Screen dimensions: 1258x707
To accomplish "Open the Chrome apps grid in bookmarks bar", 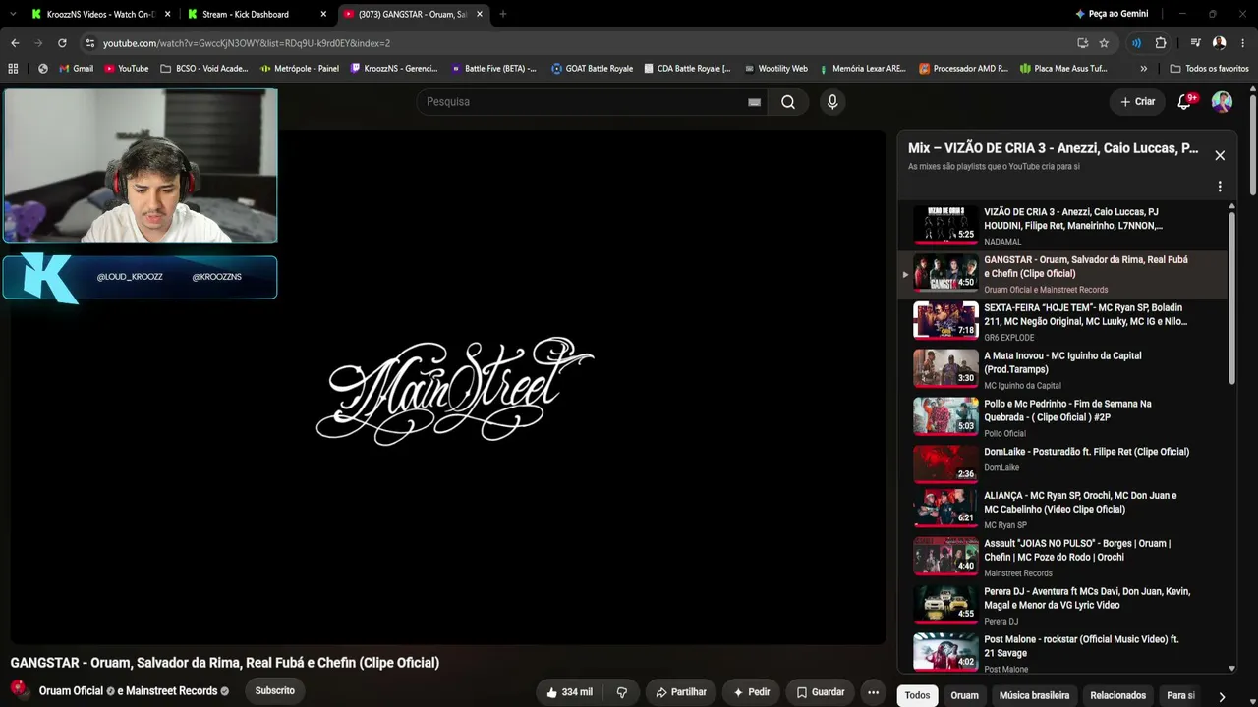I will pos(13,69).
